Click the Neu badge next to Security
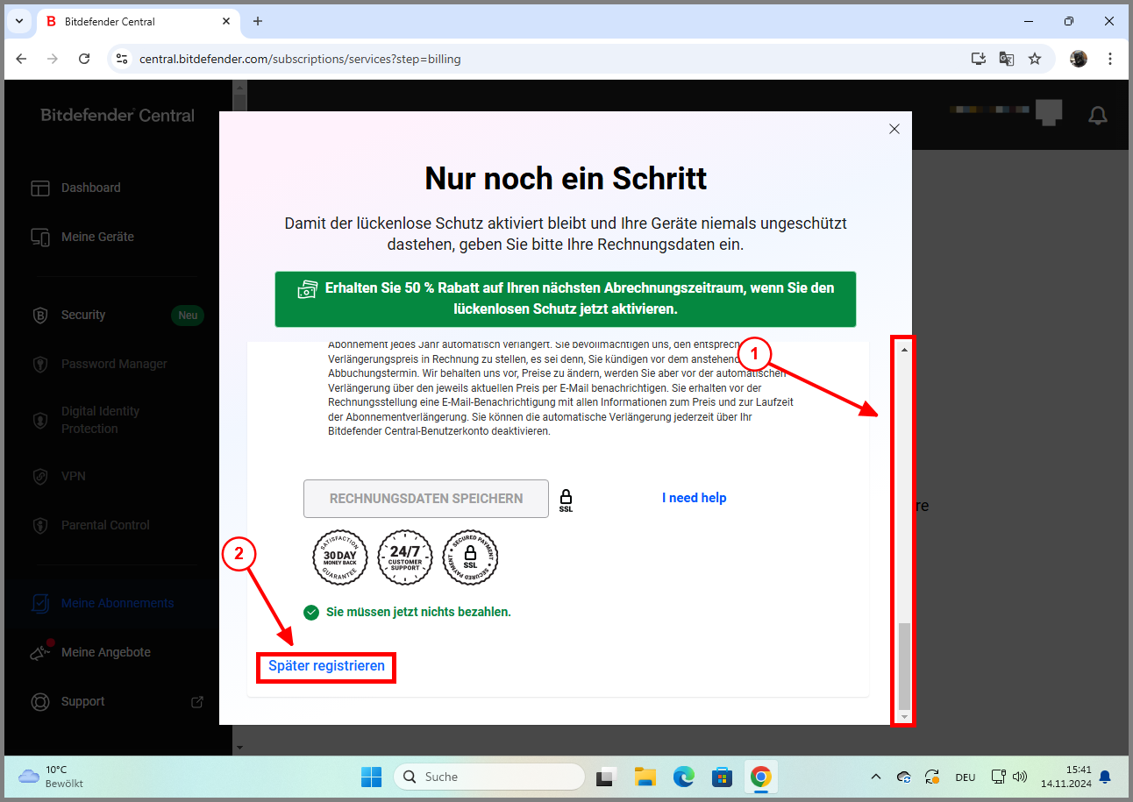 click(188, 315)
